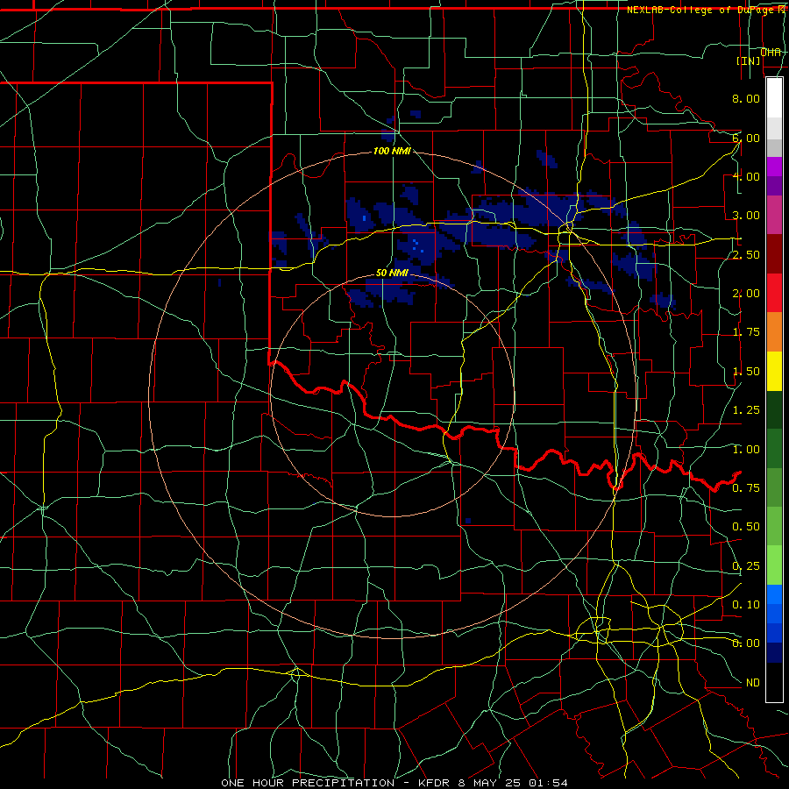
Task: Click the 'NEXLAB-College of DuPage' header text
Action: pyautogui.click(x=700, y=10)
